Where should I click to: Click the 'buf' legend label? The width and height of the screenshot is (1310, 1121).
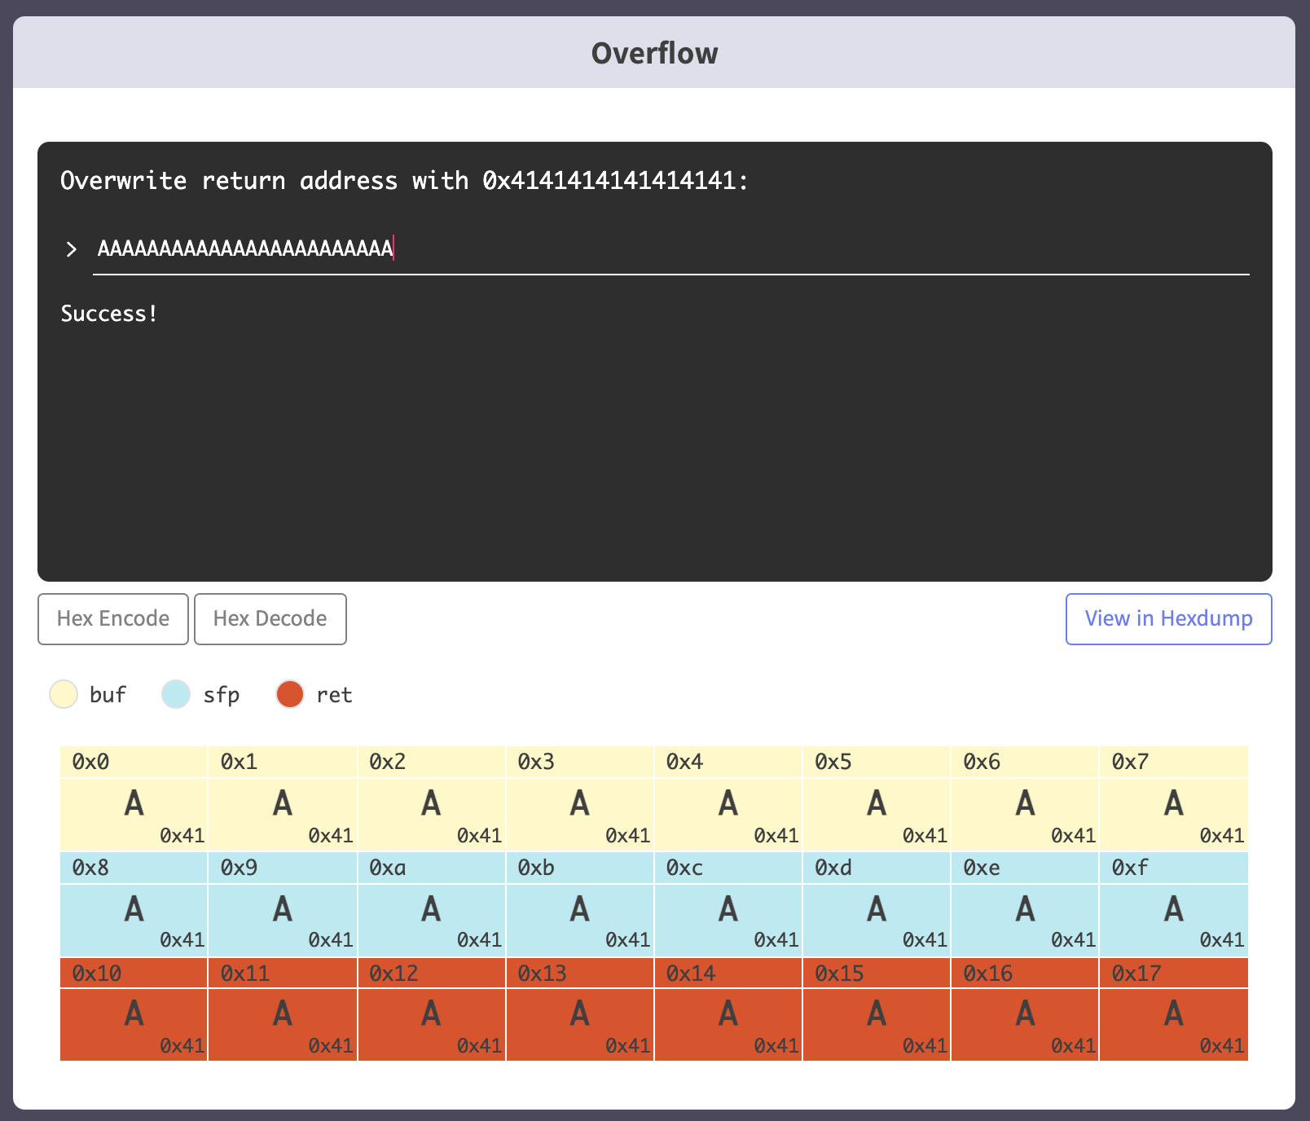(108, 695)
